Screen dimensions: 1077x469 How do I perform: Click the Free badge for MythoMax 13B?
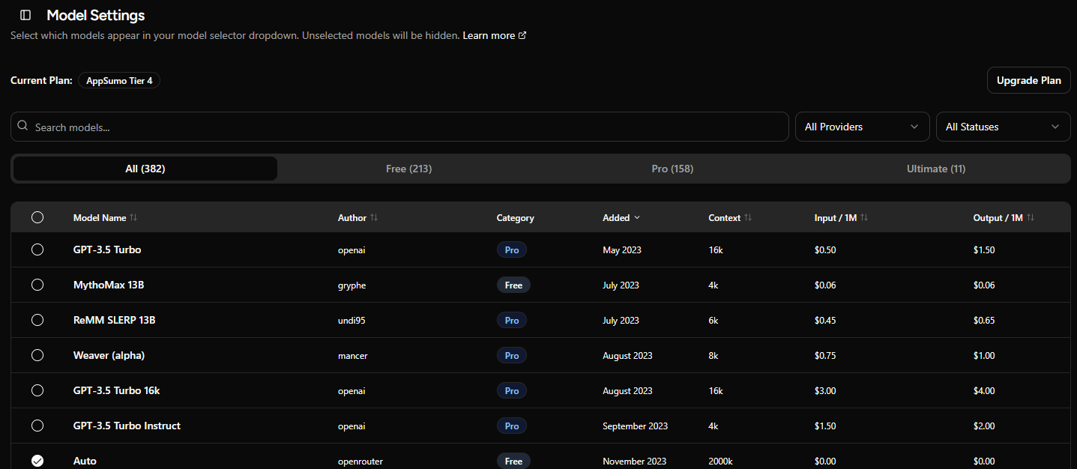(513, 285)
